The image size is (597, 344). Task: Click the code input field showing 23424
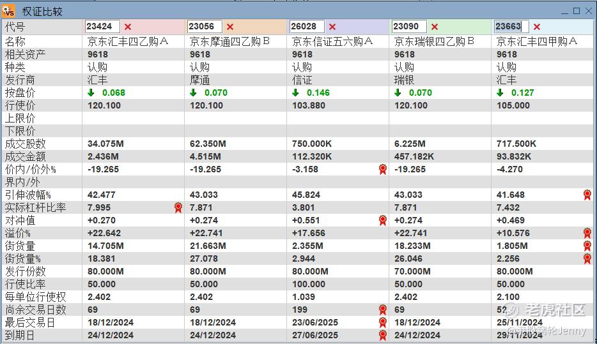pos(102,27)
